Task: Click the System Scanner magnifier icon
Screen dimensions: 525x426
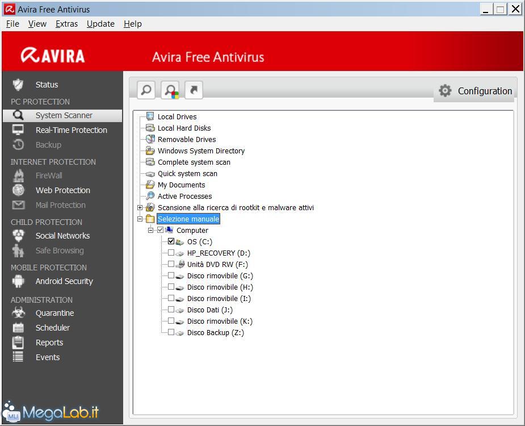Action: 18,115
